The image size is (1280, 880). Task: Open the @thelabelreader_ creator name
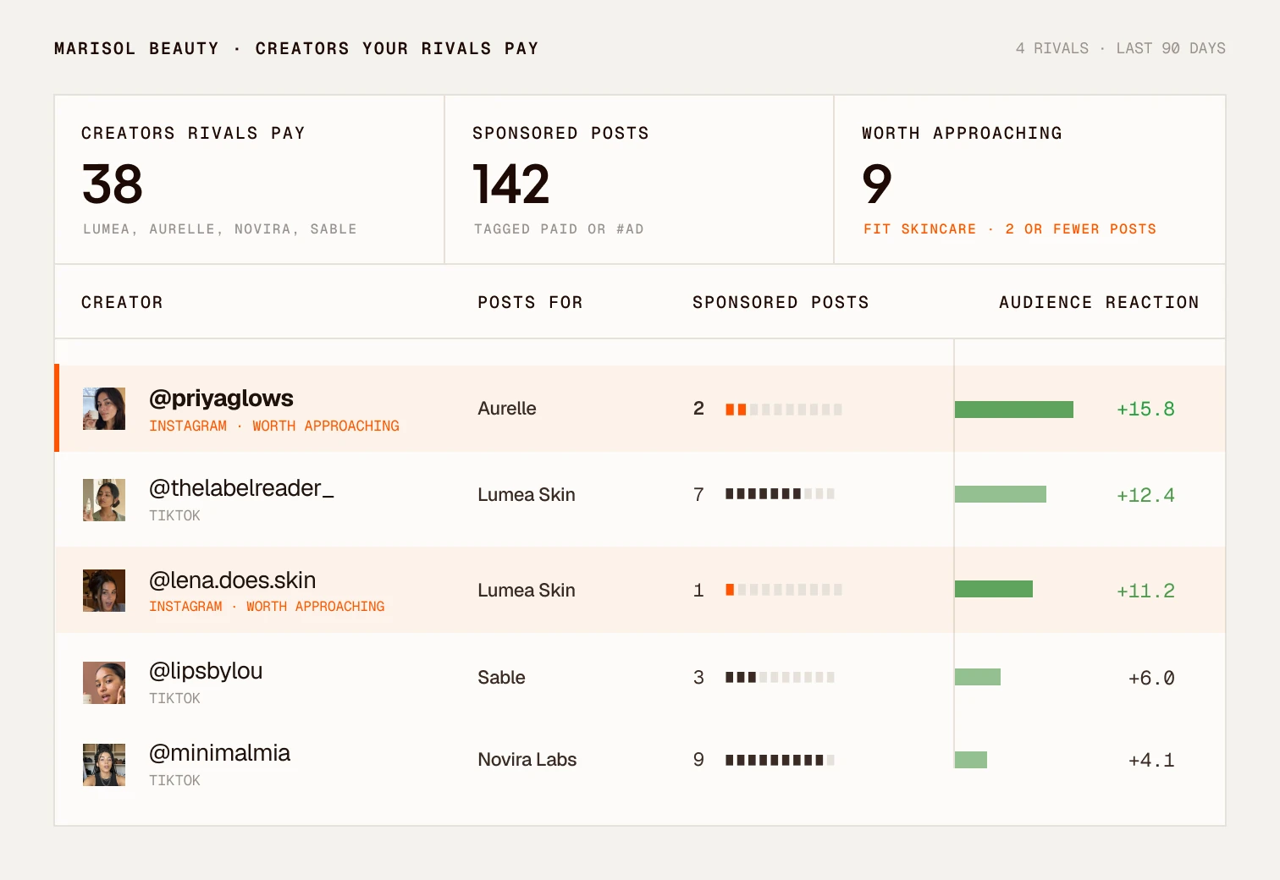(x=241, y=488)
